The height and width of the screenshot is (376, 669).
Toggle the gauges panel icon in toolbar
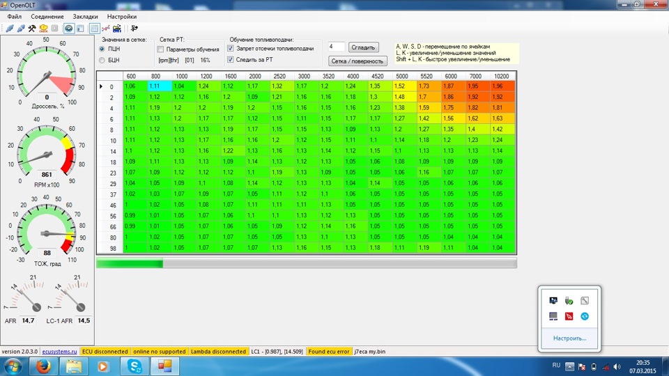69,29
